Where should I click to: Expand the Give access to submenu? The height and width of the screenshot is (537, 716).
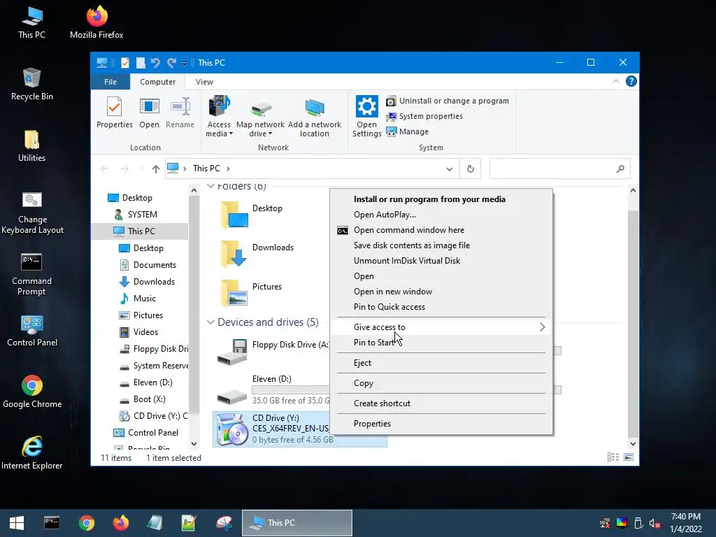441,327
